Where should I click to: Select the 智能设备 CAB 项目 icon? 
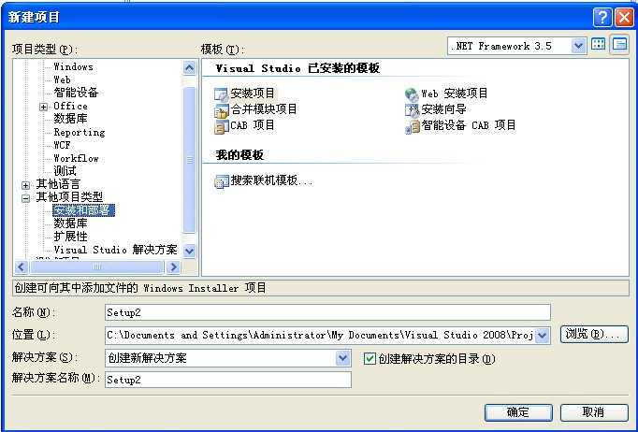coord(412,126)
